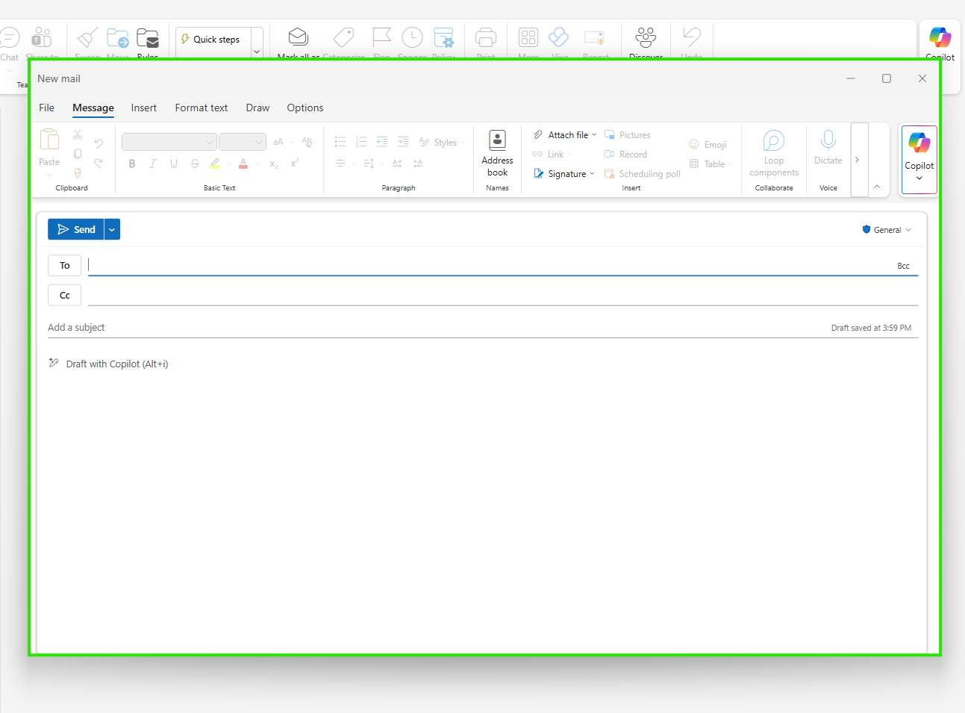This screenshot has height=713, width=965.
Task: Open the Draw tab
Action: point(257,108)
